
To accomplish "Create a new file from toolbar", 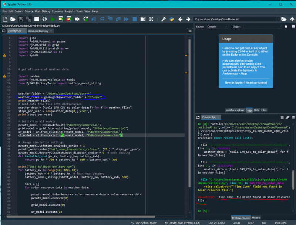I will [x=5, y=19].
